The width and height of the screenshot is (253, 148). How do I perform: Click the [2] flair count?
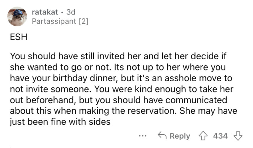(82, 22)
